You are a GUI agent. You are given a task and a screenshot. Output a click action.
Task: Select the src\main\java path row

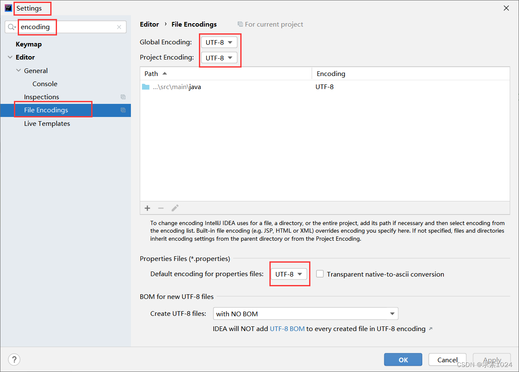pos(325,87)
